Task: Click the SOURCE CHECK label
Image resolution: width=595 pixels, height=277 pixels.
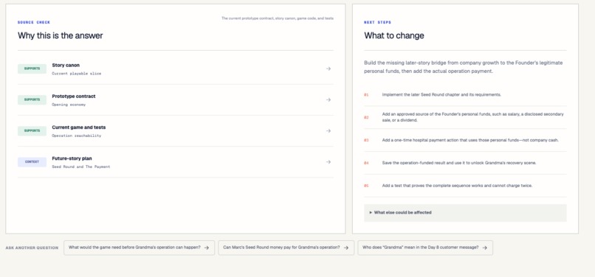Action: (x=34, y=22)
